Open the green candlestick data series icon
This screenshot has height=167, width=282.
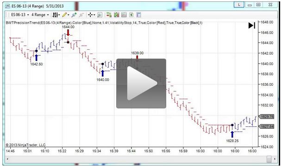click(x=117, y=15)
